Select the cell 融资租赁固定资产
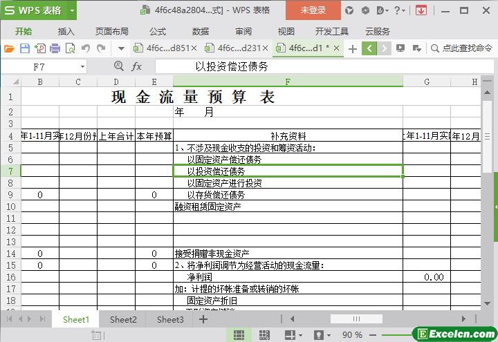The width and height of the screenshot is (498, 342). point(288,206)
